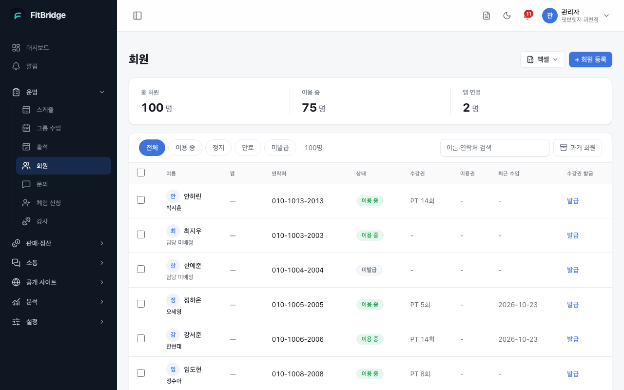The width and height of the screenshot is (624, 390).
Task: Open 강사 in sidebar
Action: click(x=63, y=221)
